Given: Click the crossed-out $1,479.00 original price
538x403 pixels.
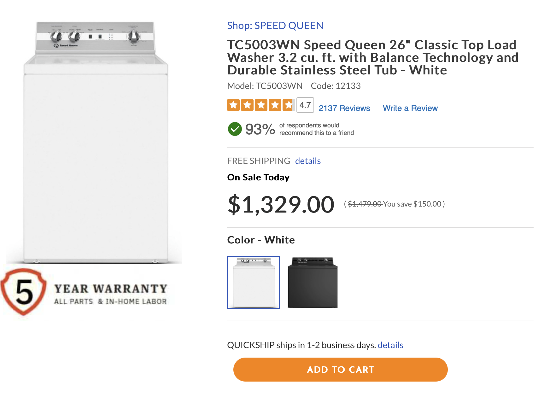Looking at the screenshot, I should tap(365, 204).
